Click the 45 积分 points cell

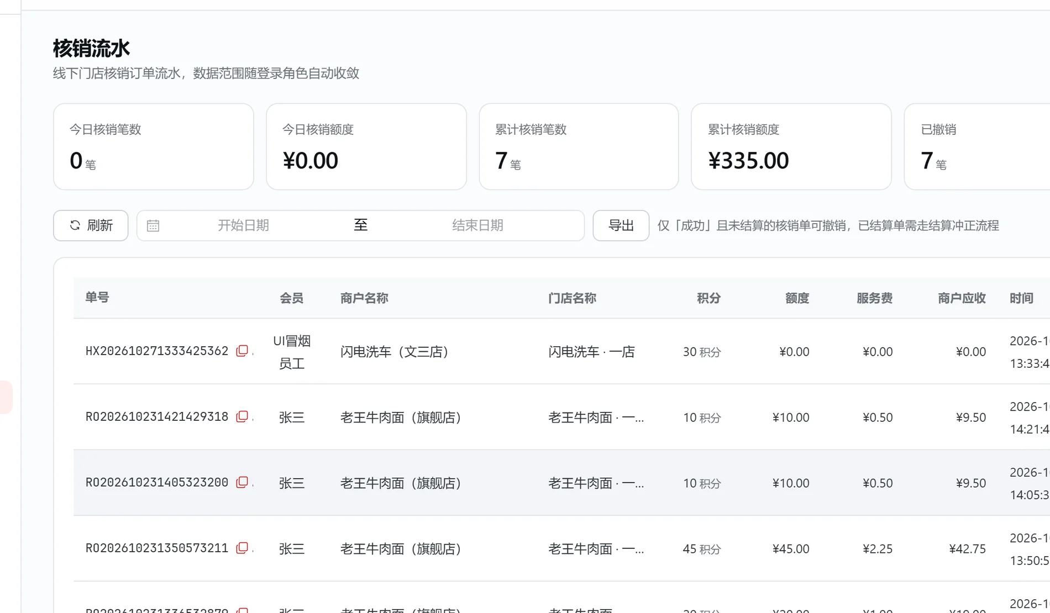pyautogui.click(x=702, y=549)
